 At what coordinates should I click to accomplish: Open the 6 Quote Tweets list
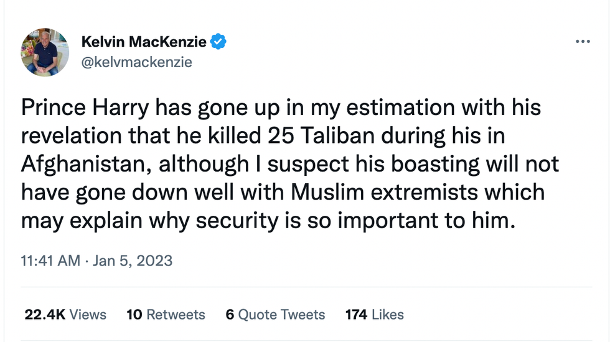click(x=275, y=315)
